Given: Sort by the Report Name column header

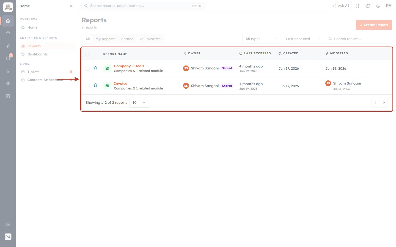Looking at the screenshot, I should [115, 54].
